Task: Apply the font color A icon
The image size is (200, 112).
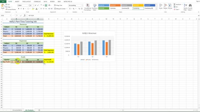Action: pos(37,9)
